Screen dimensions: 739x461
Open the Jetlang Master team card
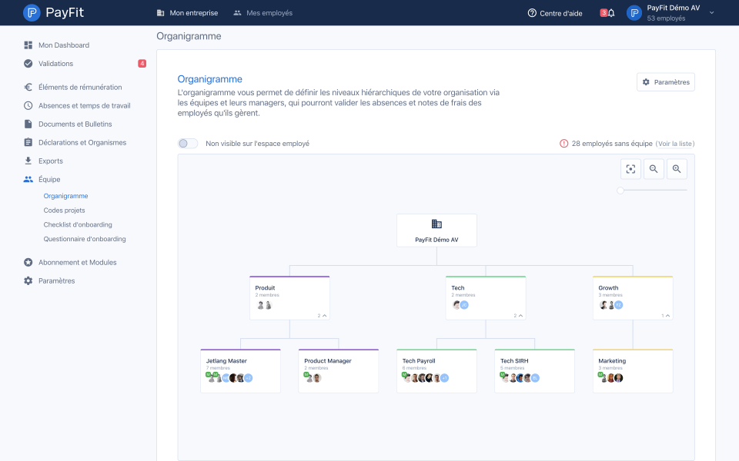[x=240, y=371]
